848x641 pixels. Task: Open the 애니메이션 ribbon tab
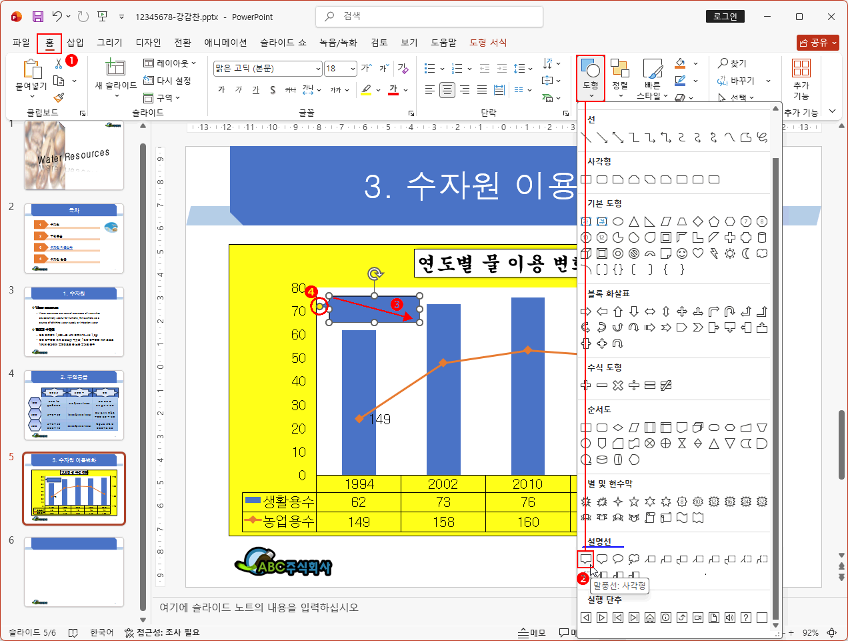click(x=225, y=43)
